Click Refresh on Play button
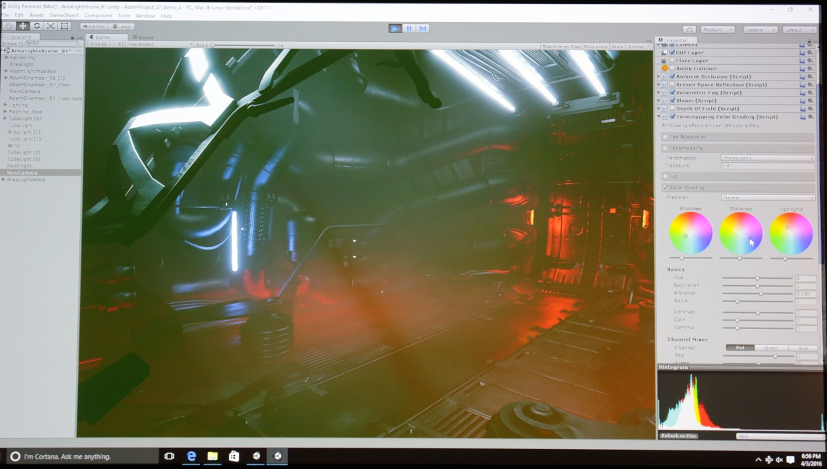827x469 pixels. 678,436
